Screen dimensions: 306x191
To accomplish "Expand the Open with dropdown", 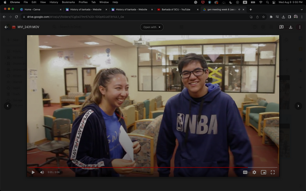I will pyautogui.click(x=152, y=27).
